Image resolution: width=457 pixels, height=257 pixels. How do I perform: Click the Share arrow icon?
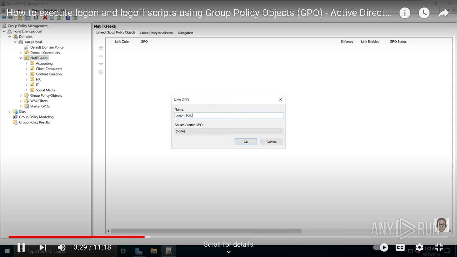[x=443, y=13]
